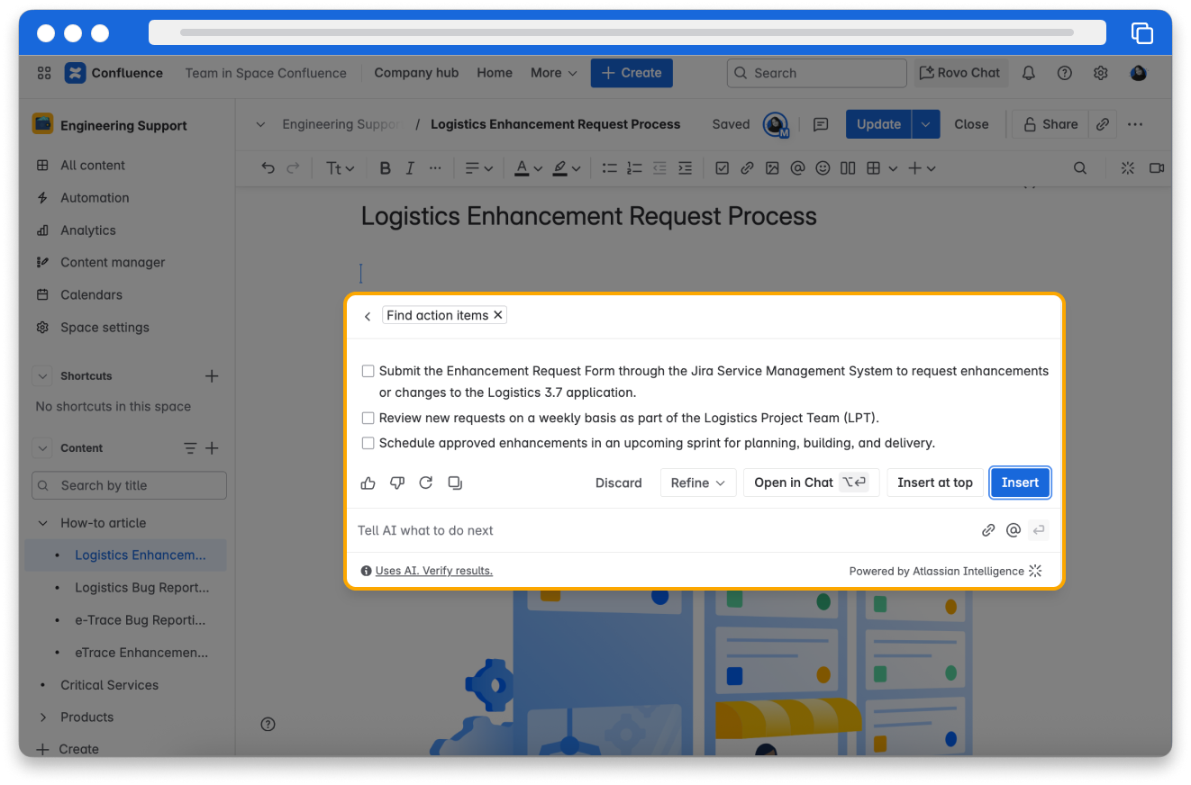Collapse the Shortcuts section
1191x785 pixels.
[x=42, y=376]
